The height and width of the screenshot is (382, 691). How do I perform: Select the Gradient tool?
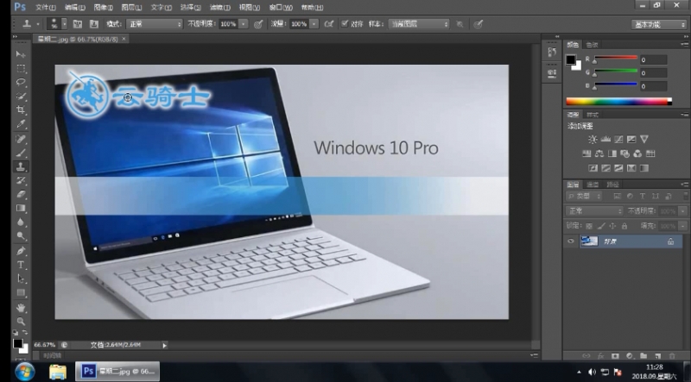pyautogui.click(x=21, y=208)
